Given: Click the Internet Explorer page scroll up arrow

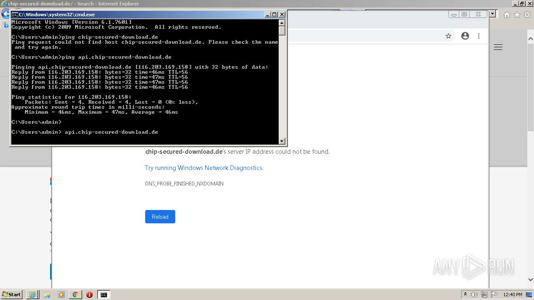Looking at the screenshot, I should (x=531, y=40).
